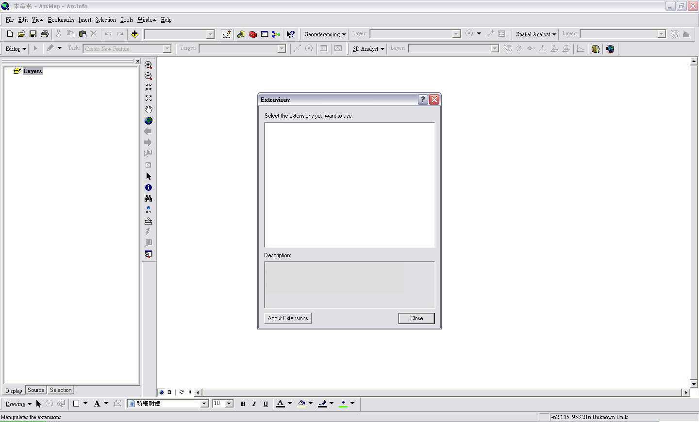Screen dimensions: 699x422
Task: Select the Identify info tool
Action: [149, 188]
